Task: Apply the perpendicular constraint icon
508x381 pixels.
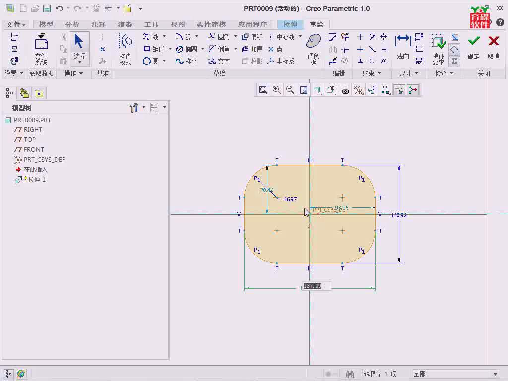Action: coord(360,61)
